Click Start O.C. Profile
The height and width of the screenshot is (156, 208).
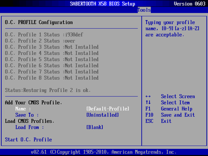(28, 139)
